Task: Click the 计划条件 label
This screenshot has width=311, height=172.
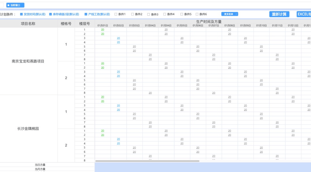Action: 8,14
